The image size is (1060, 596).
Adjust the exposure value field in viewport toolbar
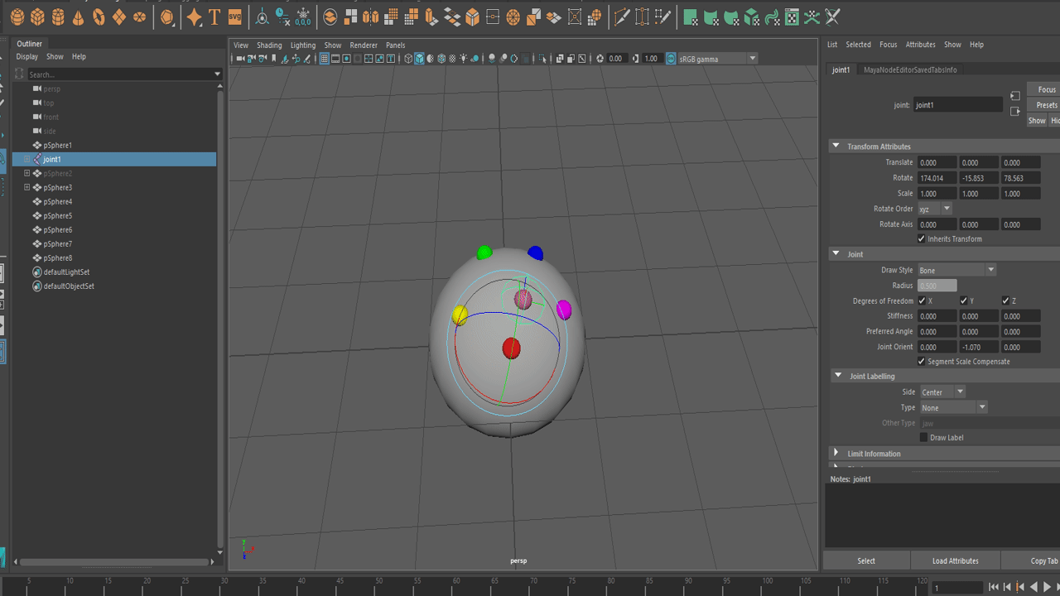click(616, 58)
